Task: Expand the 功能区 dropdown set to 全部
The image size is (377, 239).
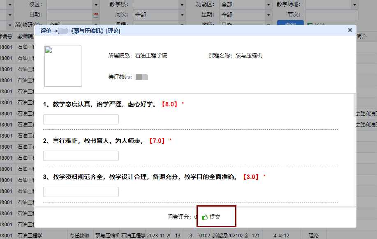Action: coord(268,5)
